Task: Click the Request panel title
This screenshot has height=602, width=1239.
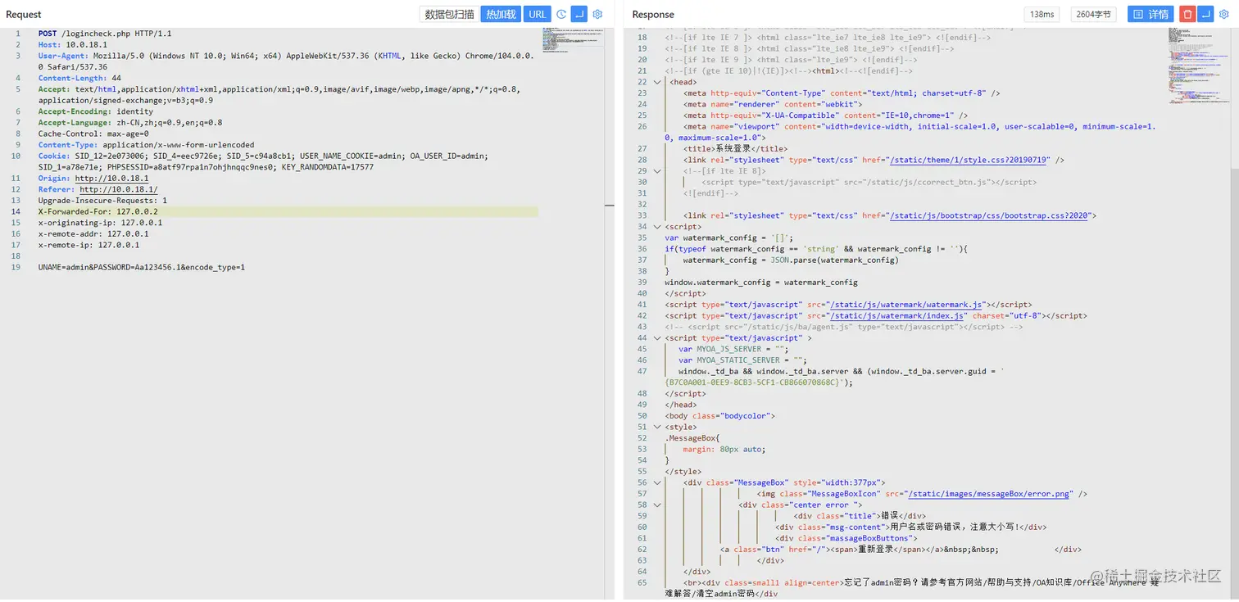Action: click(x=24, y=14)
